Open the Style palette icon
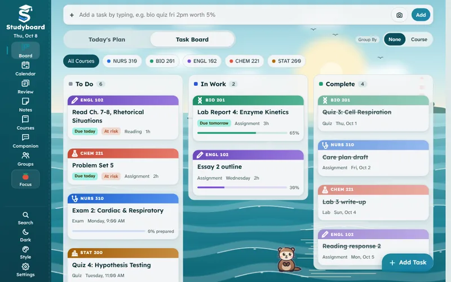Screen dimensions: 451x282 (x=25, y=249)
